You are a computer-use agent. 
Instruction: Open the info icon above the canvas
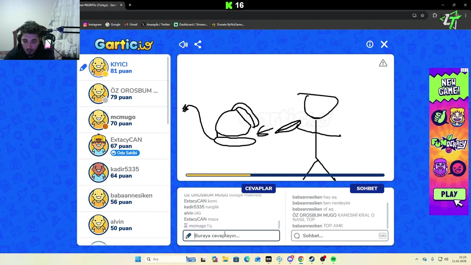pos(370,44)
